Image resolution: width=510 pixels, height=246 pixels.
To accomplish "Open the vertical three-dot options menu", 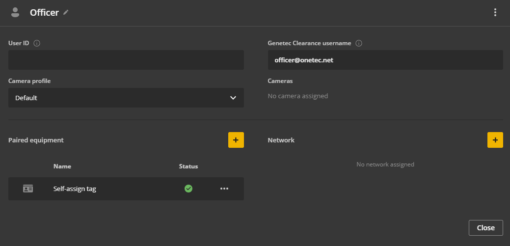I will (495, 12).
